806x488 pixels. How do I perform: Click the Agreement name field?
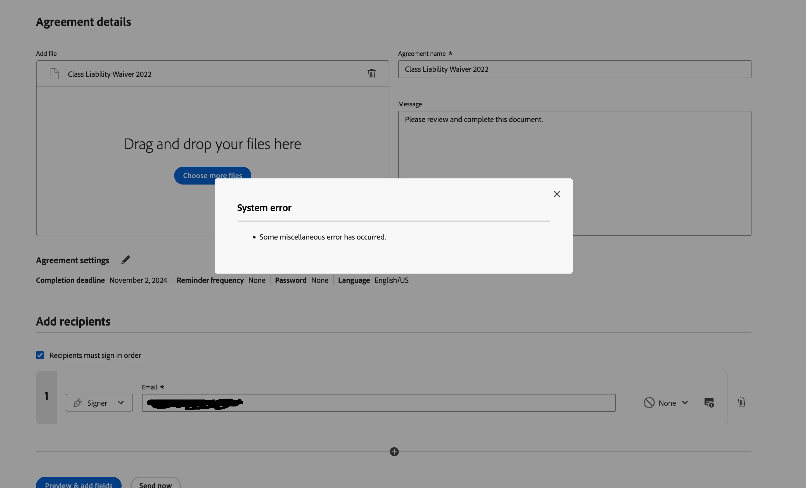pyautogui.click(x=574, y=69)
